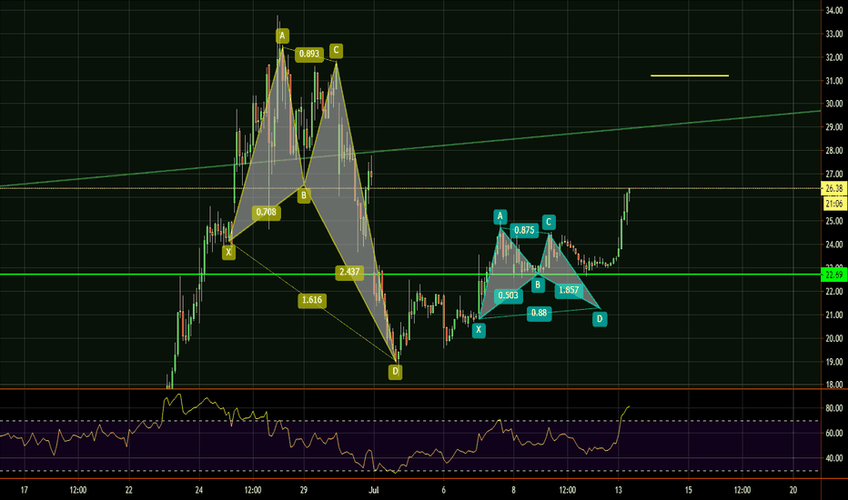
Task: Click the 25.00 price axis label
Action: (834, 221)
